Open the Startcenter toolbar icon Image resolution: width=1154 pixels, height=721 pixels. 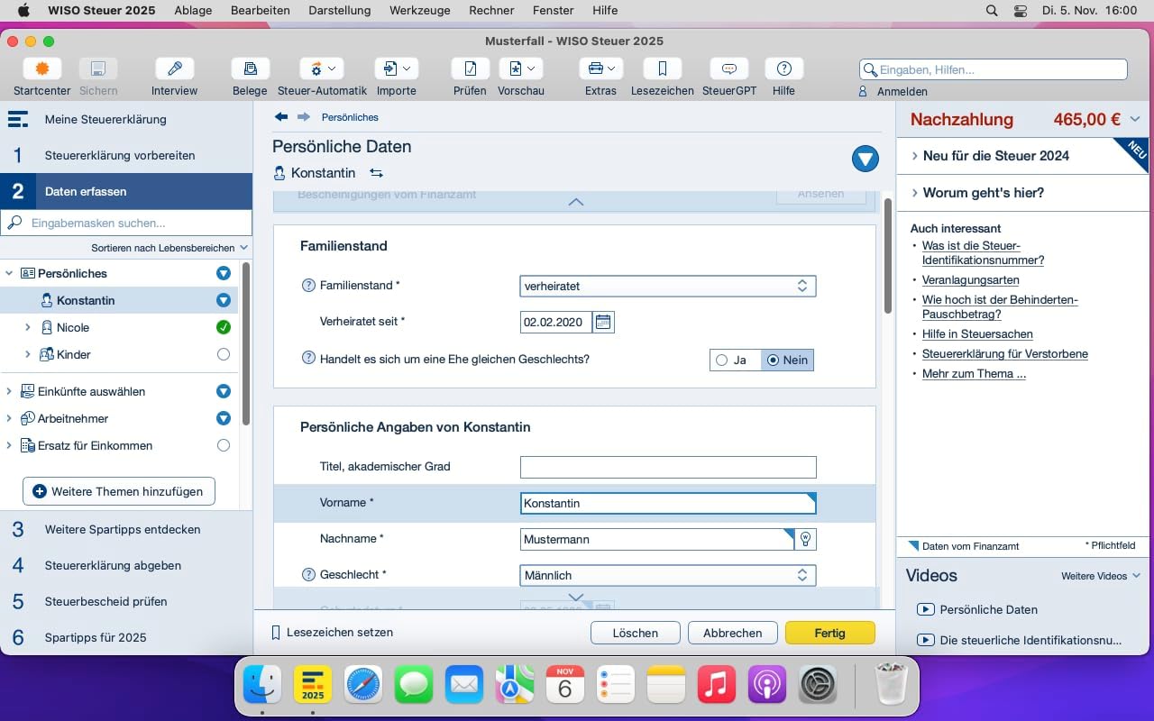click(41, 69)
